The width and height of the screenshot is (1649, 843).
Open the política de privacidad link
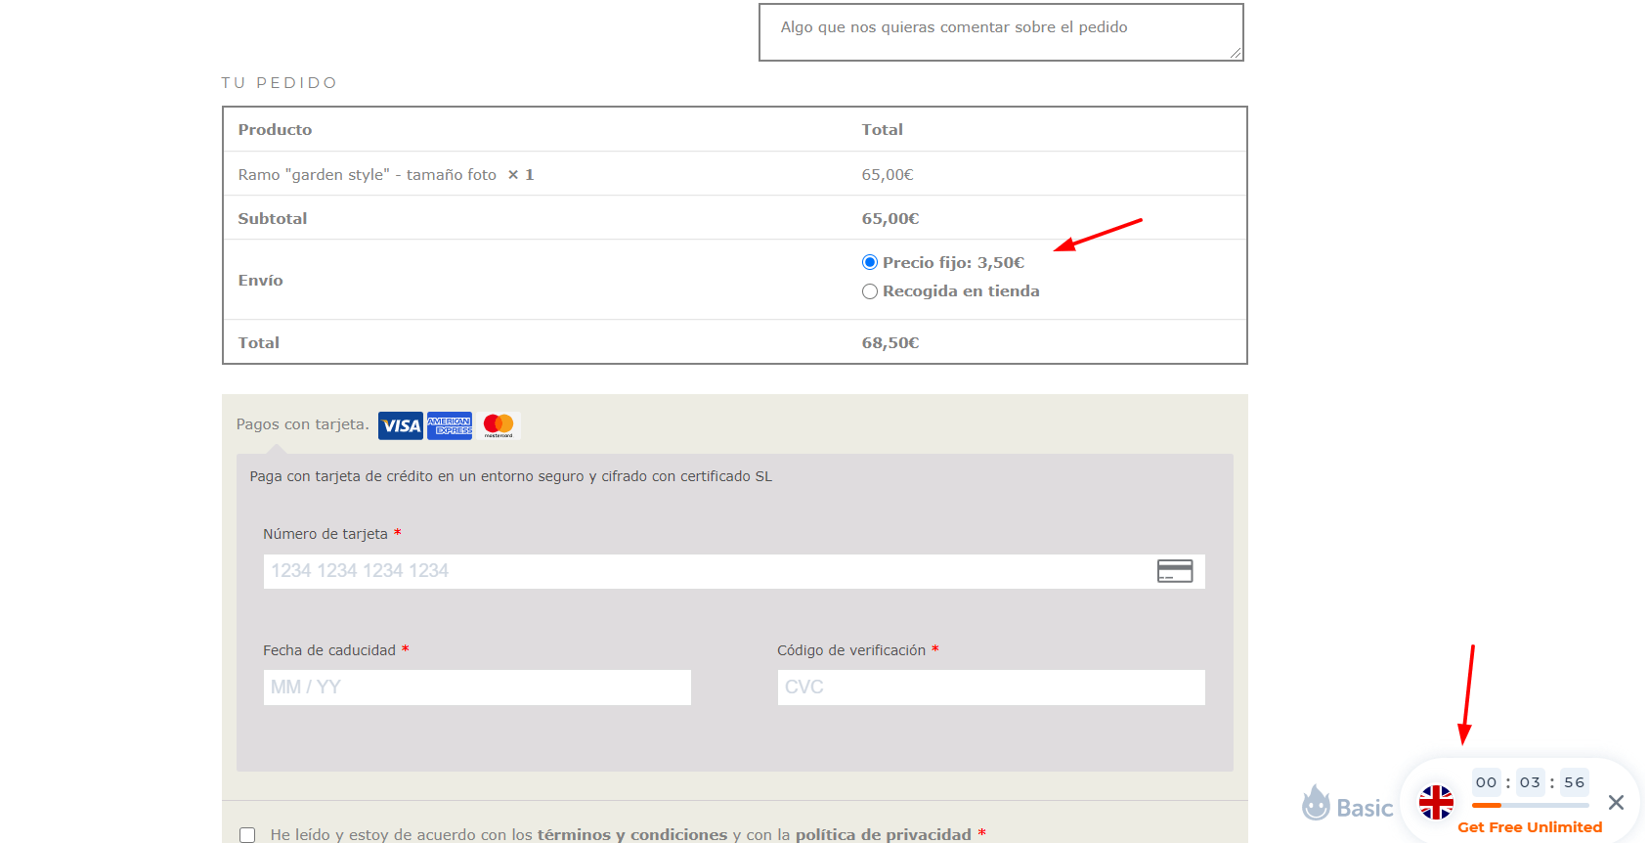click(x=884, y=834)
